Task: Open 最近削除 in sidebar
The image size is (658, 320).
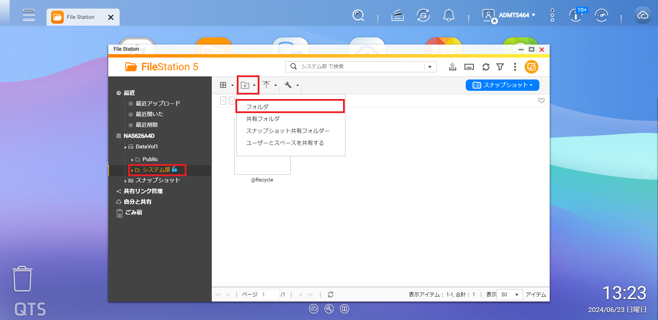Action: point(147,125)
